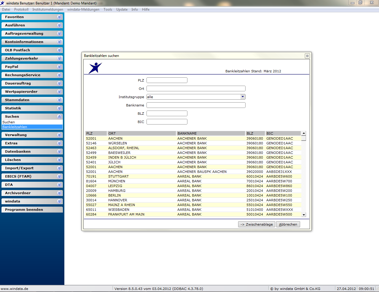Expand the Kontoinformationen section
Screen dimensions: 379x292
coord(32,42)
